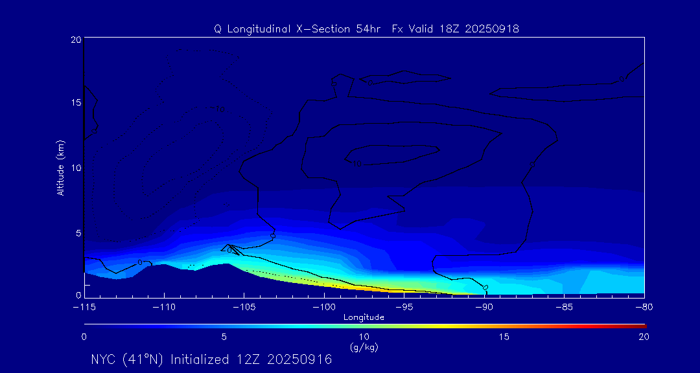This screenshot has height=373, width=700.
Task: Click the colorbar's 15 g/kg tick label
Action: coord(504,337)
